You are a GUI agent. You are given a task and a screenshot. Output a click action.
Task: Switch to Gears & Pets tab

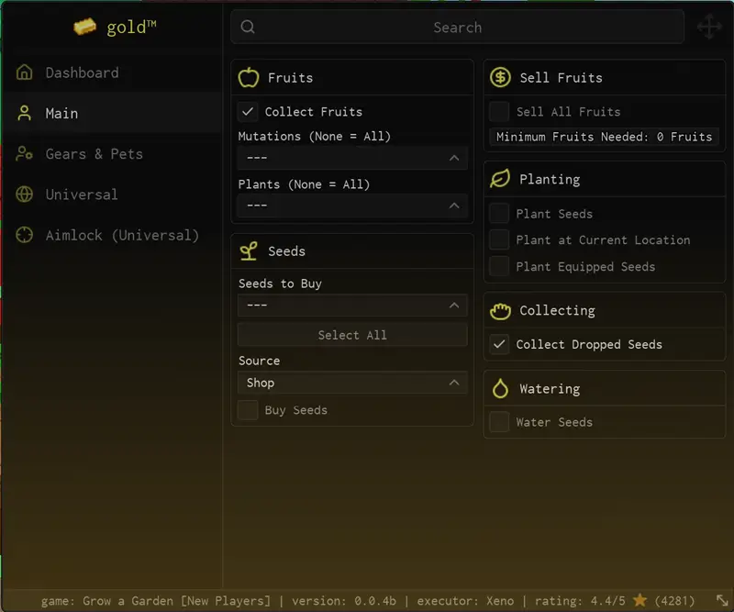[x=111, y=153]
